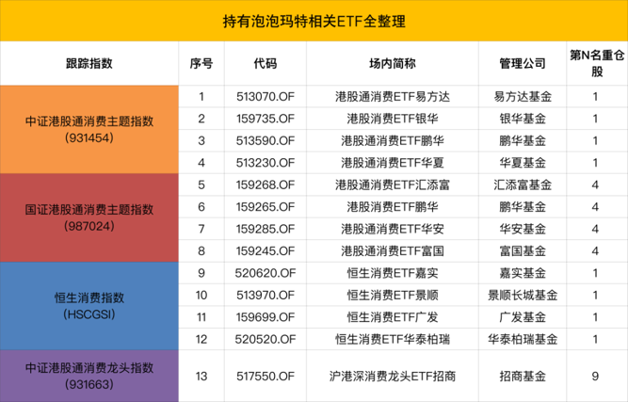The width and height of the screenshot is (628, 402).
Task: Select the 跟踪指数 column header
Action: 89,63
